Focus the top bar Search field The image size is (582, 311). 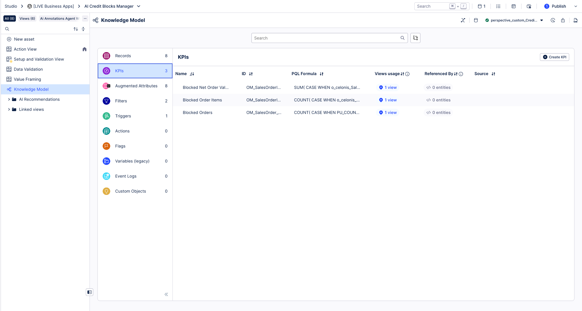tap(442, 6)
